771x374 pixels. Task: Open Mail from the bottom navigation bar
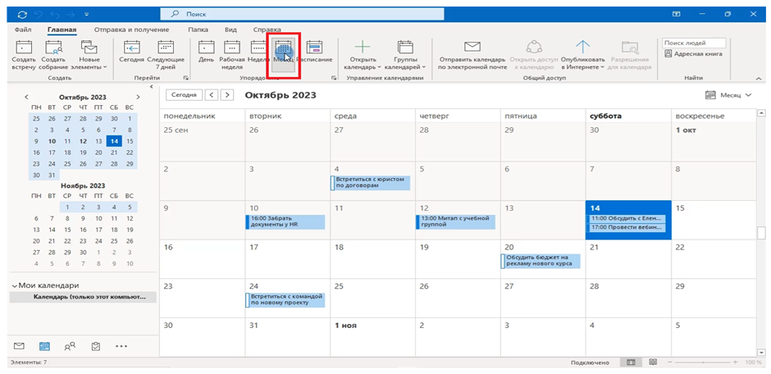click(19, 346)
